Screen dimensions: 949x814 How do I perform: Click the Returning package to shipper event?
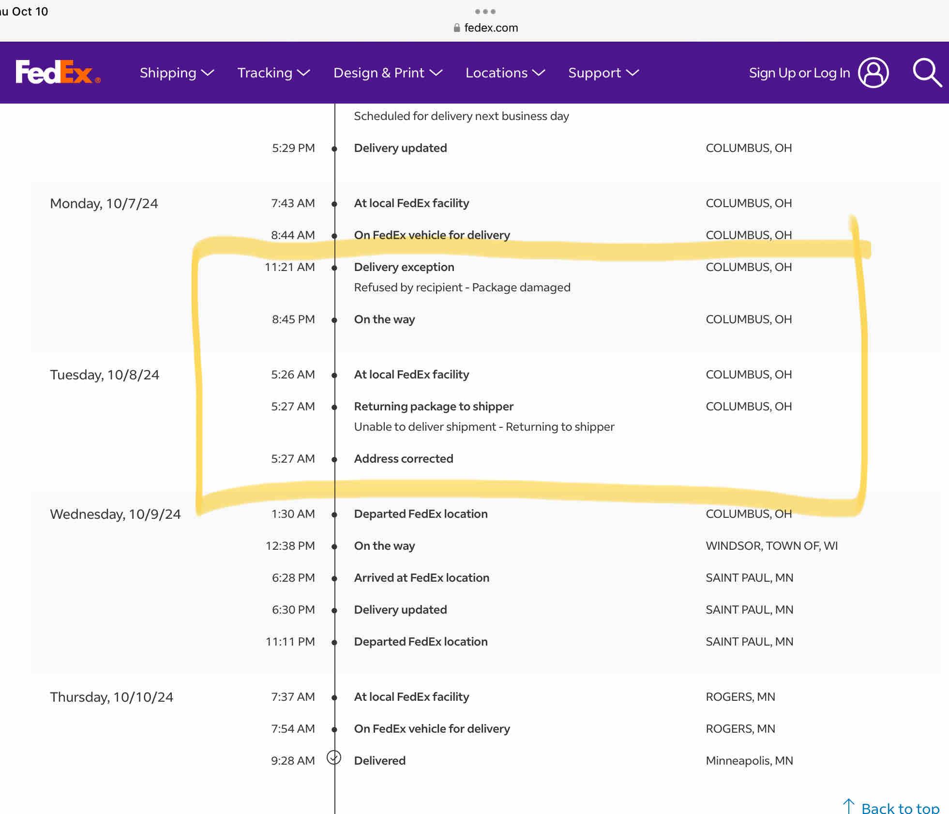(x=434, y=407)
